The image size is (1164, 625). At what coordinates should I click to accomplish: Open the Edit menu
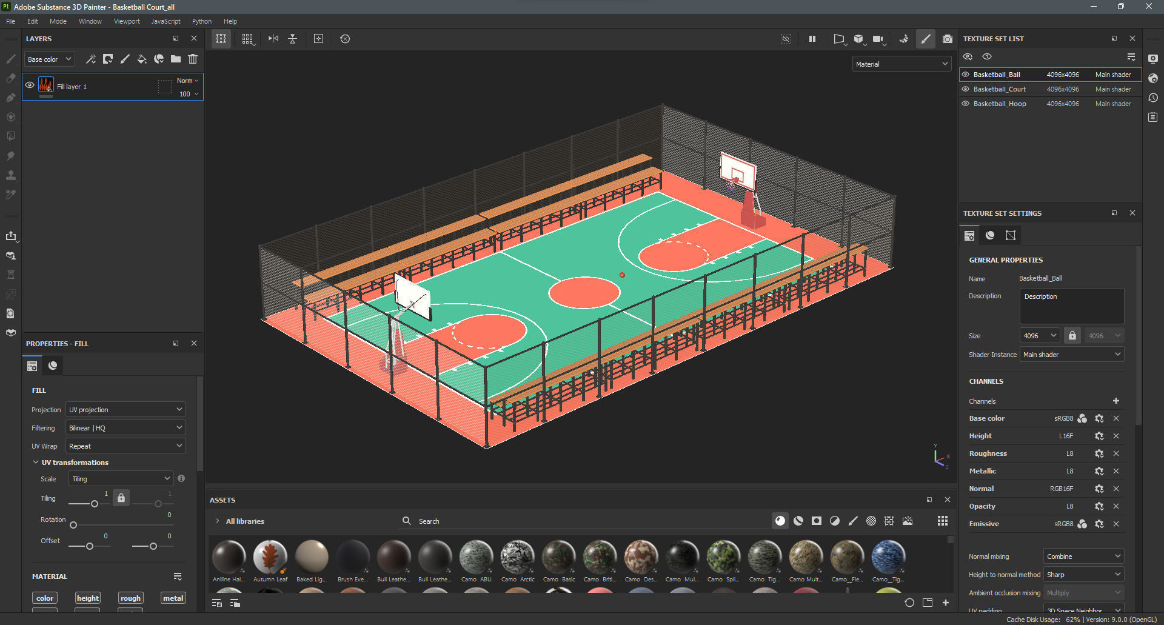(x=33, y=21)
